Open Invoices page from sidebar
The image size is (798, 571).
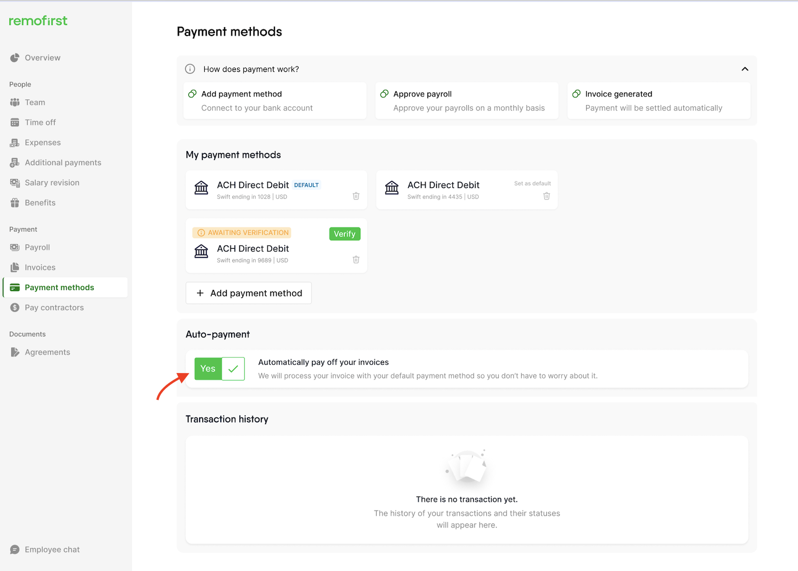(40, 267)
